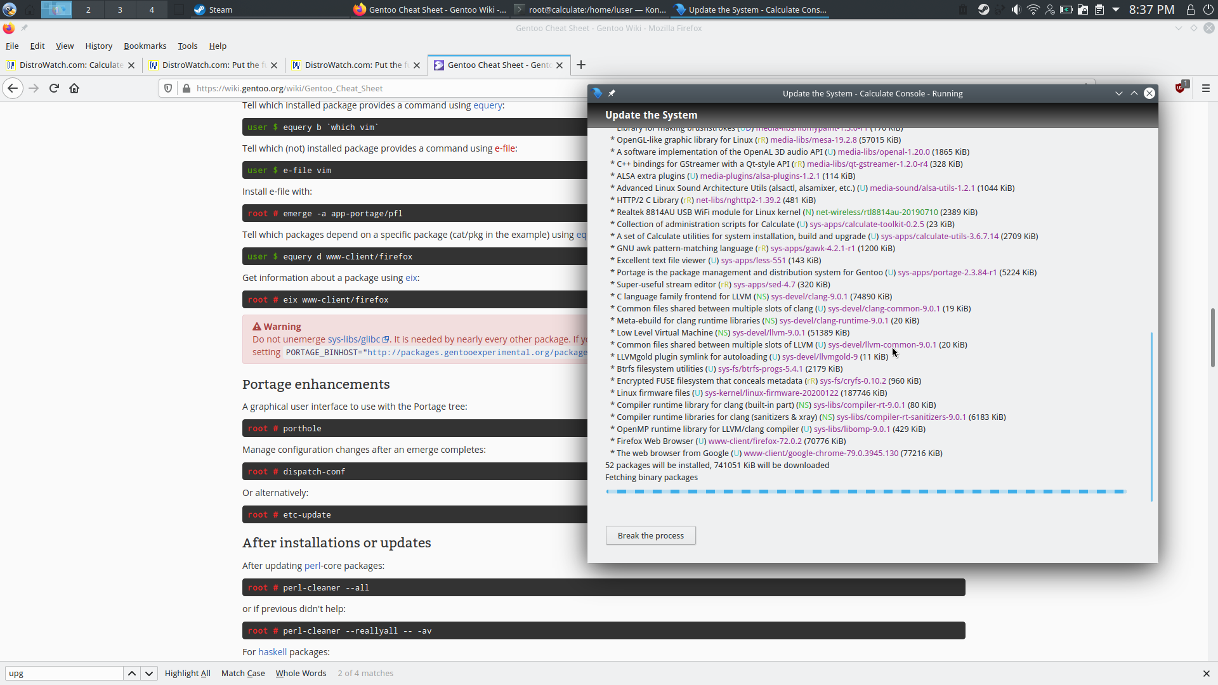The image size is (1218, 685).
Task: Open the Wi-Fi network tray icon
Action: pos(1033,10)
